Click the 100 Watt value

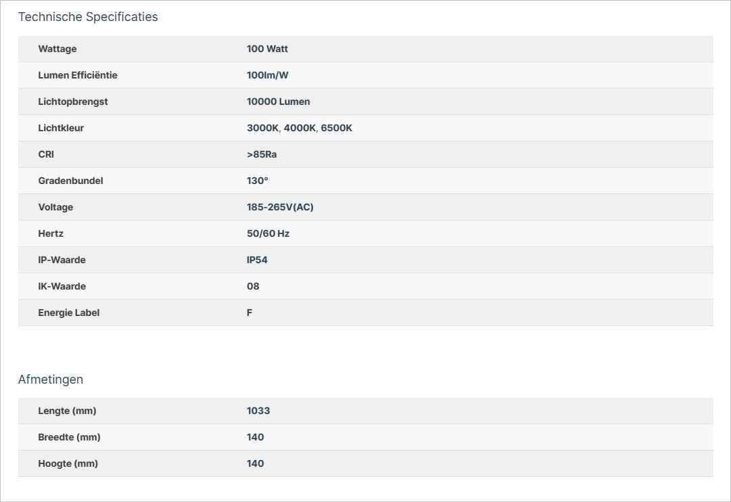(267, 49)
